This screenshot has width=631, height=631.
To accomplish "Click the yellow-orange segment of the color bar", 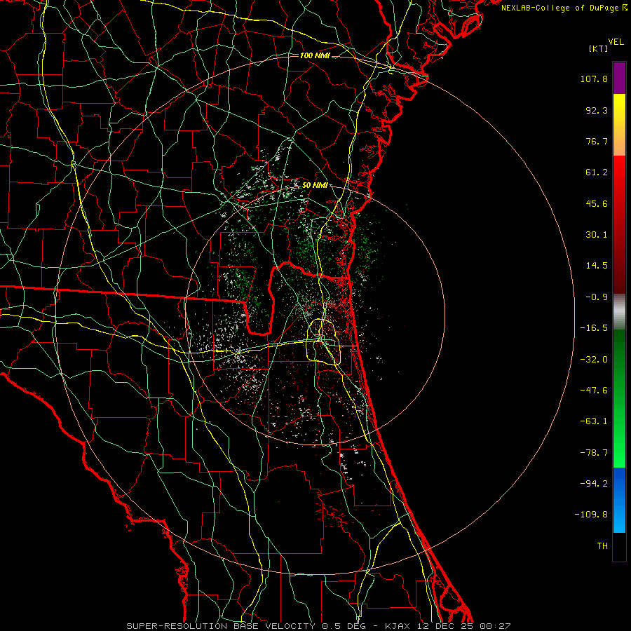I will pyautogui.click(x=619, y=125).
